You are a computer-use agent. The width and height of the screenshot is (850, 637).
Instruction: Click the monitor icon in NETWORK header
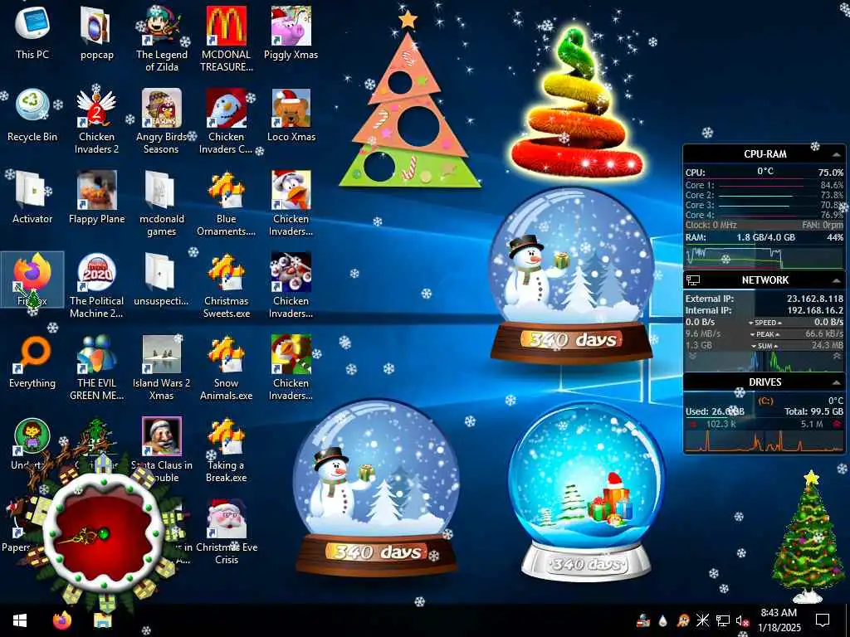pyautogui.click(x=693, y=280)
